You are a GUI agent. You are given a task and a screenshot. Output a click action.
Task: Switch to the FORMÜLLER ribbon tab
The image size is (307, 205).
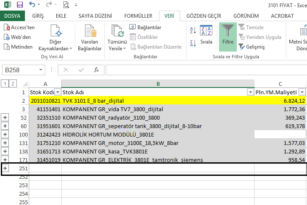138,16
